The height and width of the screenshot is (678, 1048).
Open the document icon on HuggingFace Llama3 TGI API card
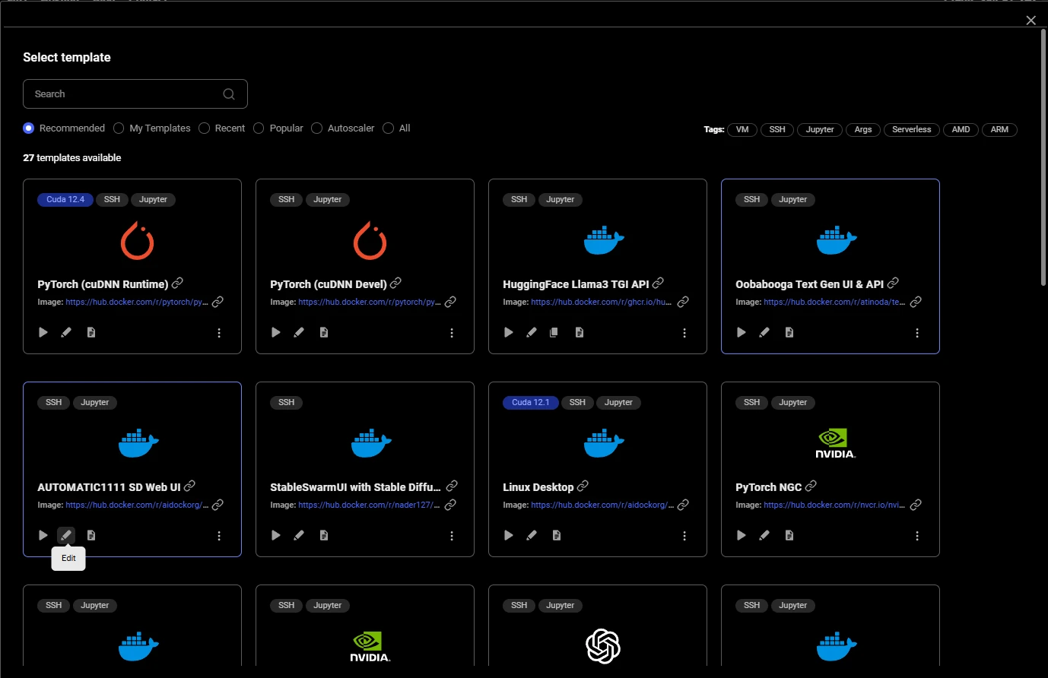[x=580, y=332]
